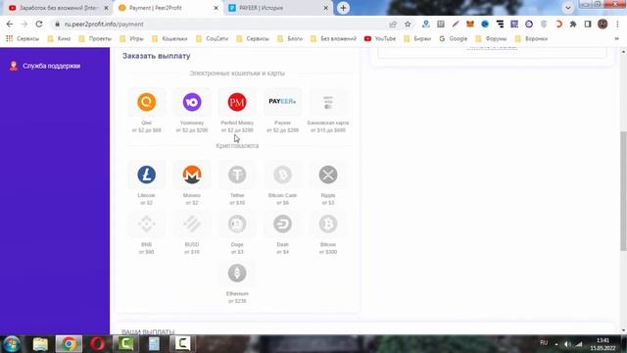Open the Воронки bookmarks folder
This screenshot has width=627, height=353.
(x=531, y=39)
